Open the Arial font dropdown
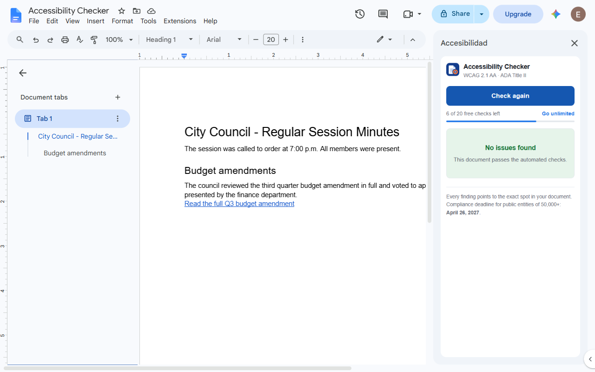This screenshot has width=595, height=372. pos(225,40)
